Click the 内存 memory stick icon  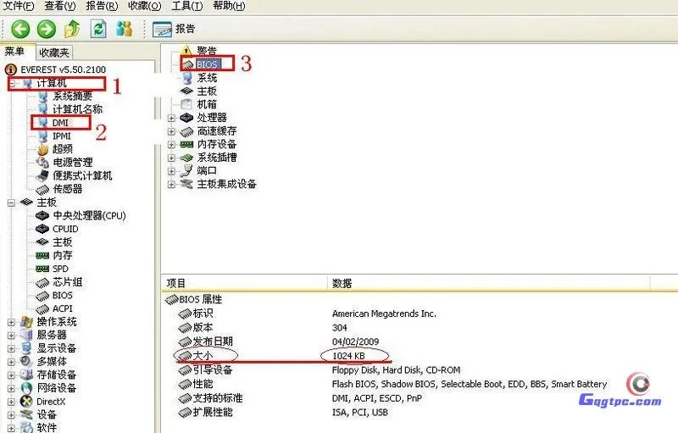click(42, 256)
